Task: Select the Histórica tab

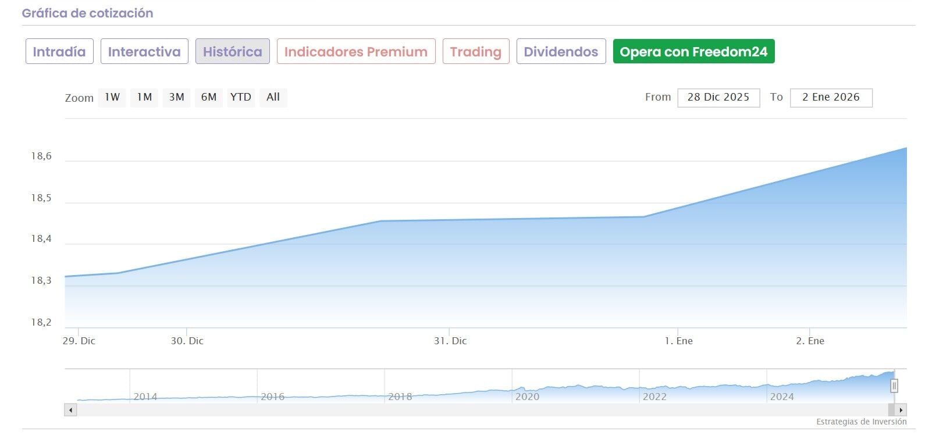Action: pyautogui.click(x=233, y=51)
